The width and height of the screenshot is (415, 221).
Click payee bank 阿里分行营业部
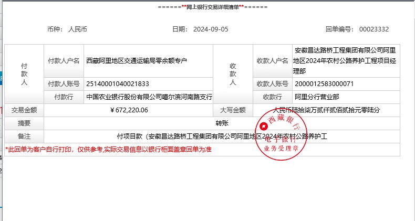pos(317,97)
